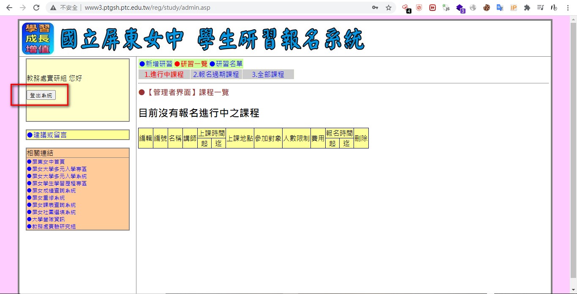The height and width of the screenshot is (294, 577).
Task: Open the 大學營隊資訊 link
Action: point(46,219)
